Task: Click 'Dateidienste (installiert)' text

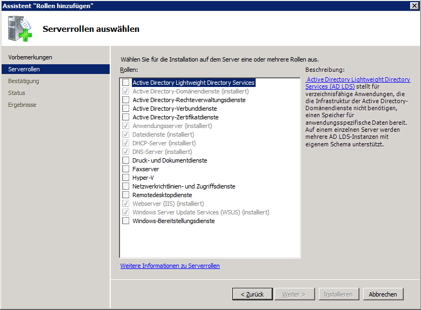Action: [x=163, y=134]
